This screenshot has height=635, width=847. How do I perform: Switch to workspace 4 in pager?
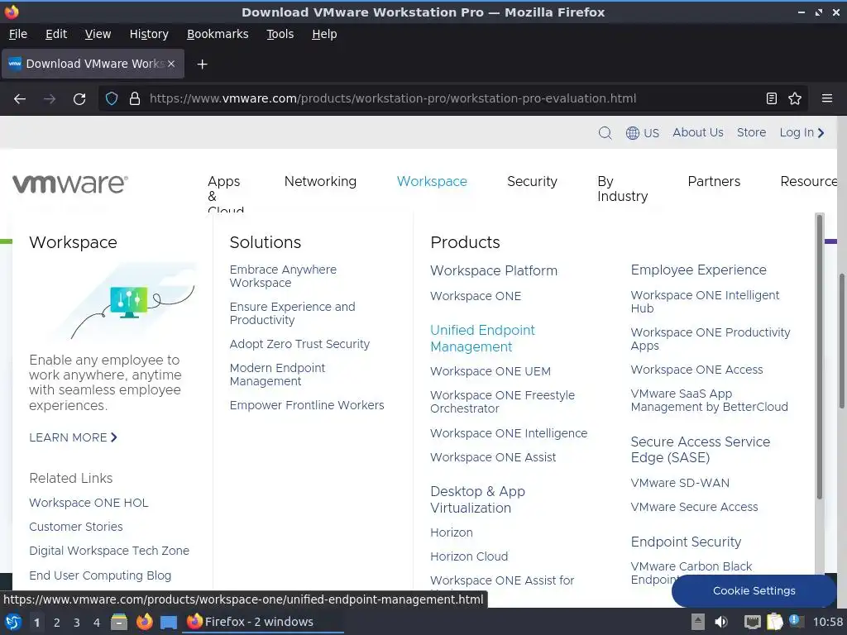97,623
